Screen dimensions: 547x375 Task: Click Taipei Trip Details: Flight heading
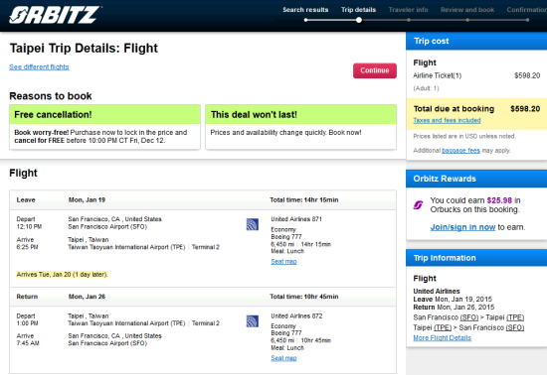(x=84, y=48)
